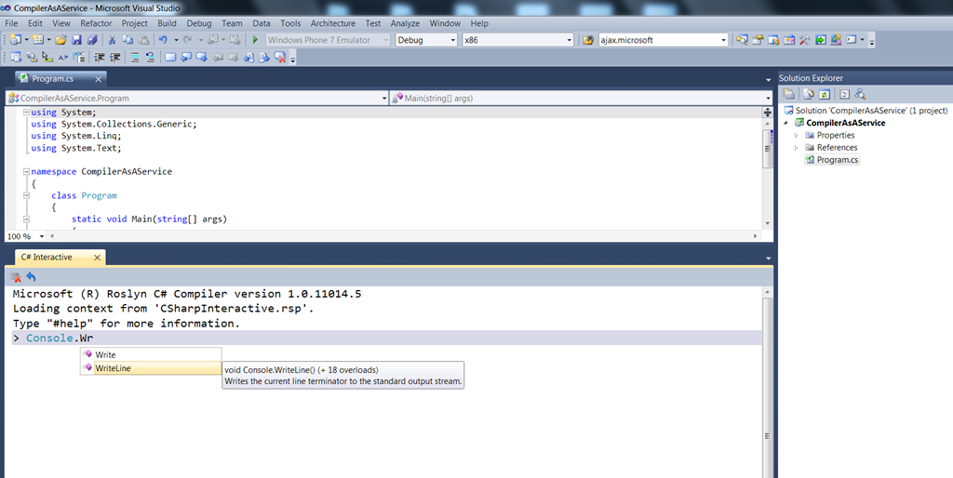Image resolution: width=953 pixels, height=478 pixels.
Task: Click the Open File folder icon
Action: [x=60, y=40]
